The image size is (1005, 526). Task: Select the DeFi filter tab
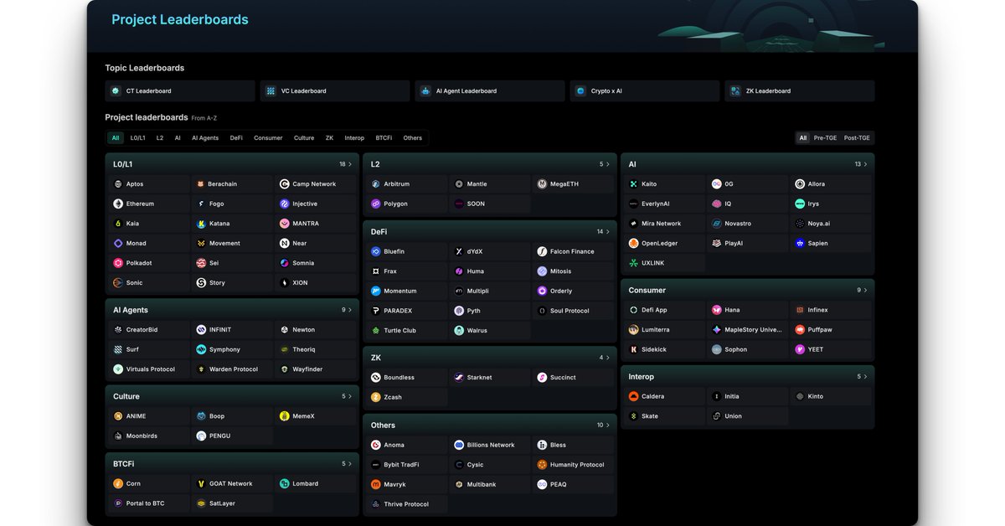tap(236, 138)
